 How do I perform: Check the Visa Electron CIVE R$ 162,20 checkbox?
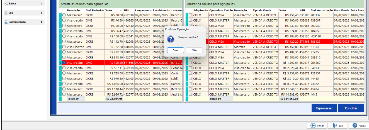[64, 47]
